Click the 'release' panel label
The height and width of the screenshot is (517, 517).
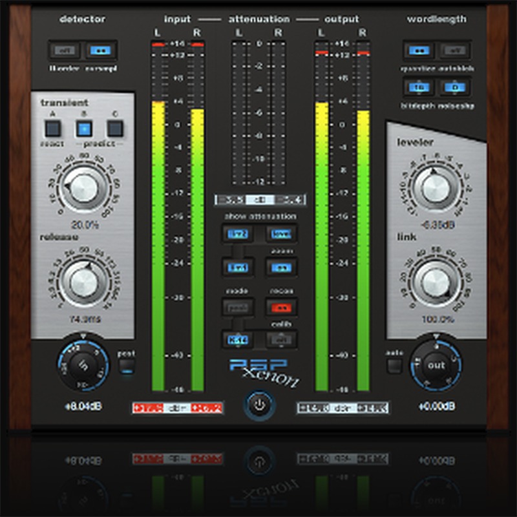coord(59,237)
